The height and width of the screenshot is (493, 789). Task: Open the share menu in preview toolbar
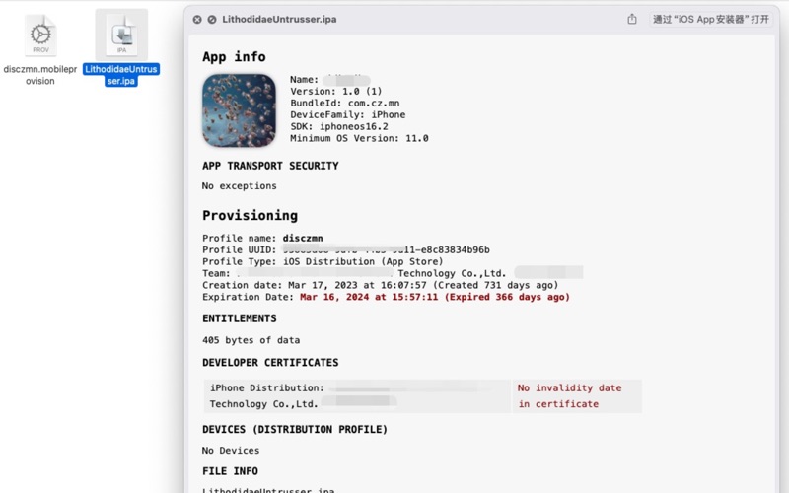(632, 19)
